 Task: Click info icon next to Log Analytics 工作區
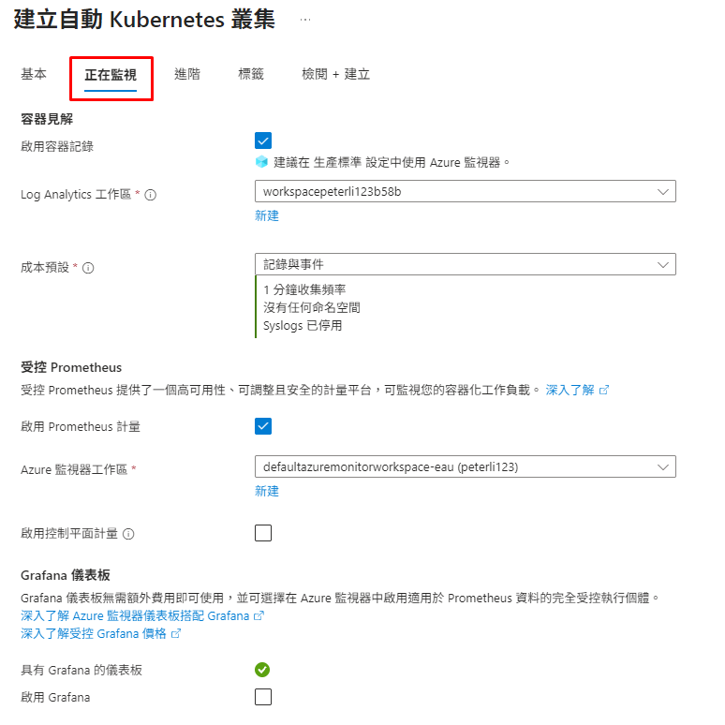tap(150, 195)
